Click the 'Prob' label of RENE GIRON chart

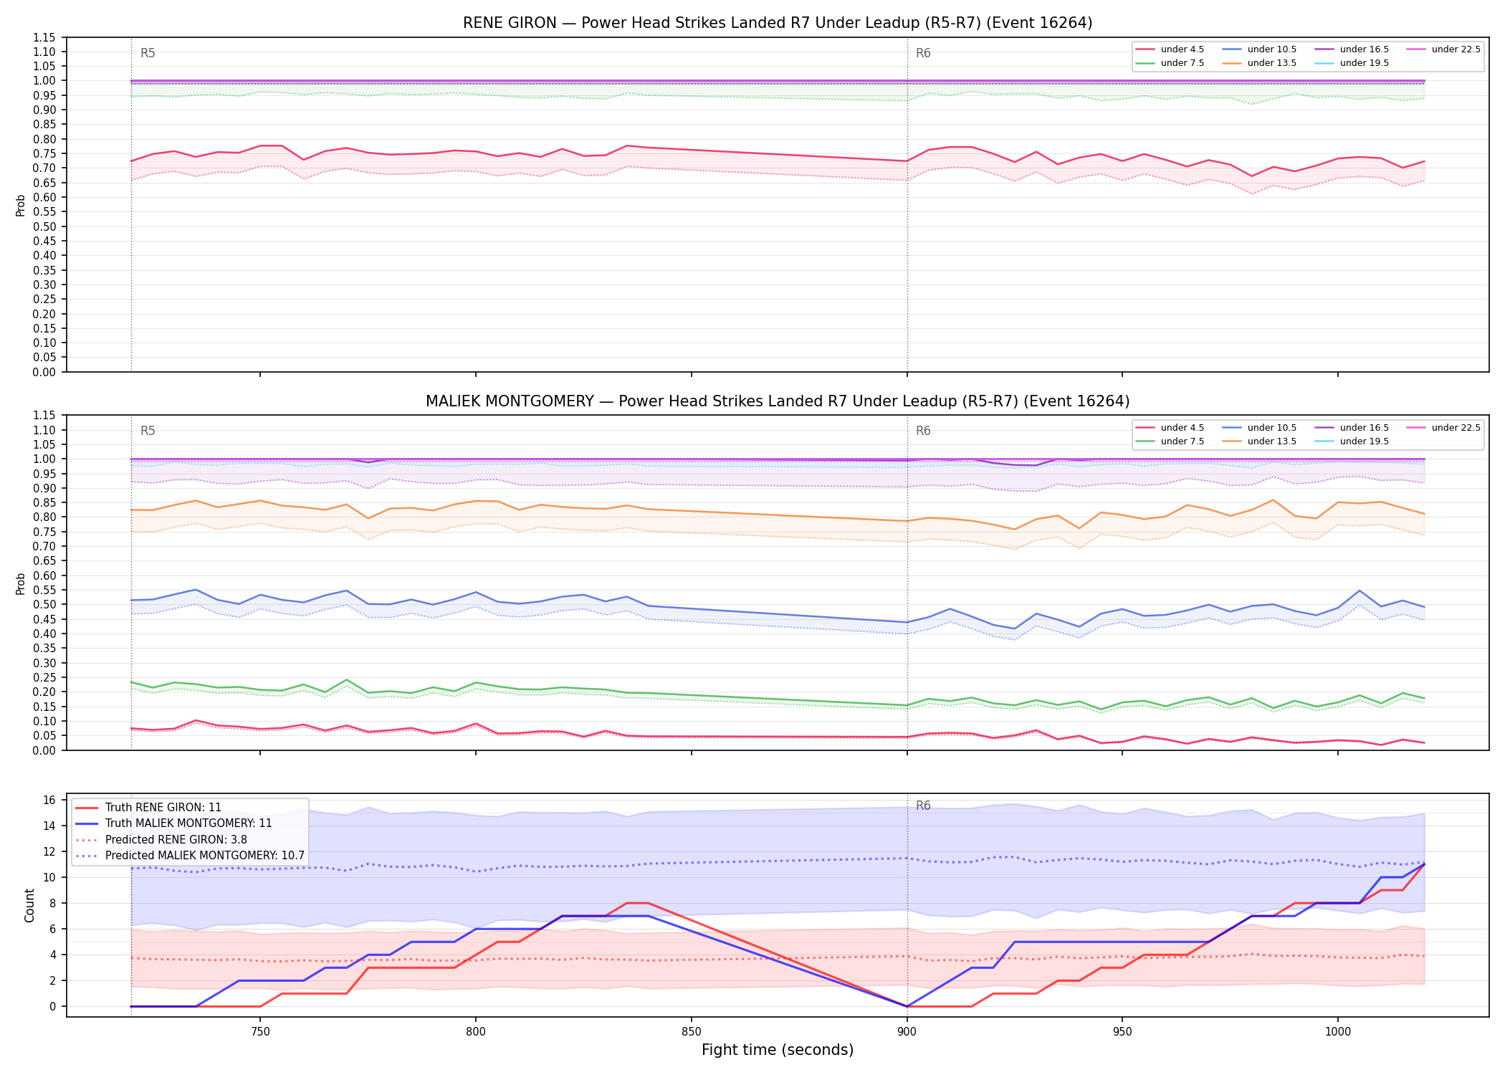(21, 205)
